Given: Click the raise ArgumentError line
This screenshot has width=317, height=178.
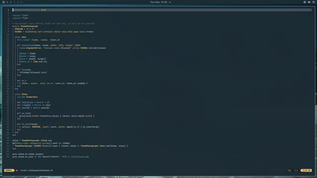Looking at the screenshot, I should click(63, 48).
